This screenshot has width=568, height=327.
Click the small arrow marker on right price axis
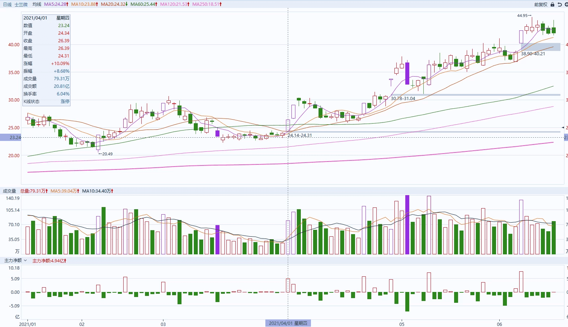click(563, 128)
